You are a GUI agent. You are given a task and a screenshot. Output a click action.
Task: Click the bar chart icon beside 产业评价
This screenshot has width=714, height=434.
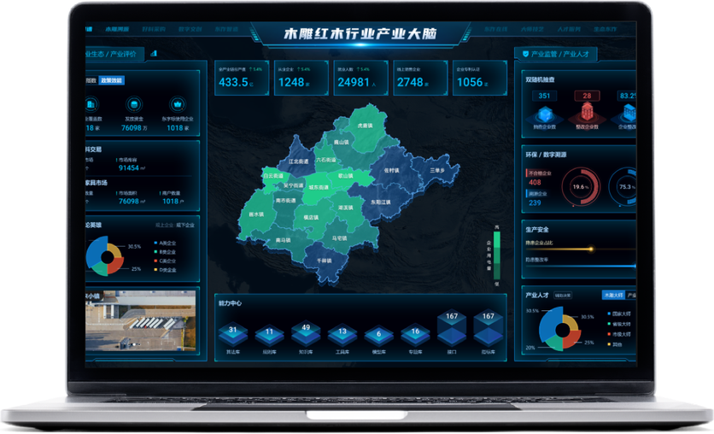coord(154,53)
